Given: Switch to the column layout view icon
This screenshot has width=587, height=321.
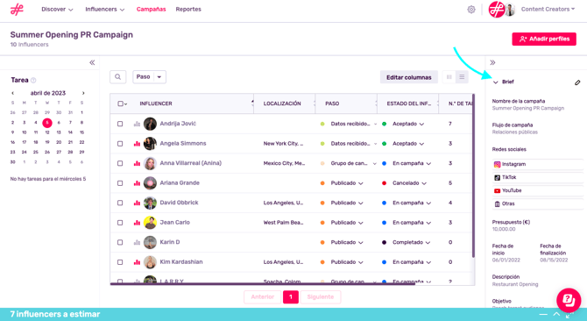Looking at the screenshot, I should click(x=449, y=77).
